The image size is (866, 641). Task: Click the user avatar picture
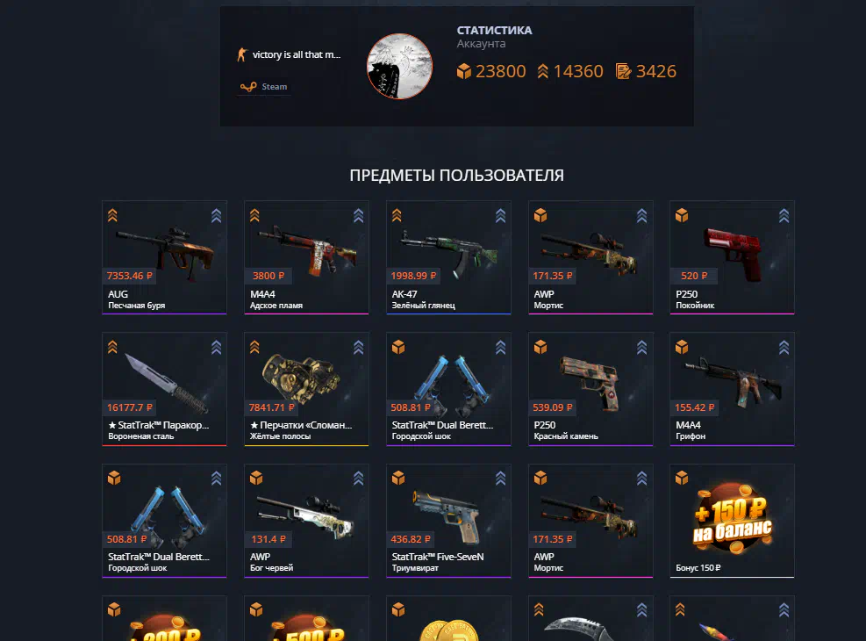(399, 67)
